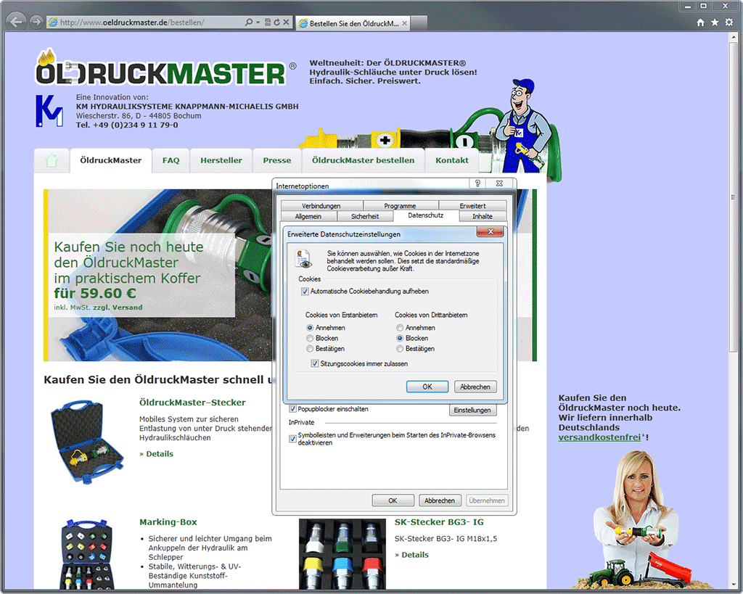Close the Internetoptionen dialog via title X

(x=499, y=183)
